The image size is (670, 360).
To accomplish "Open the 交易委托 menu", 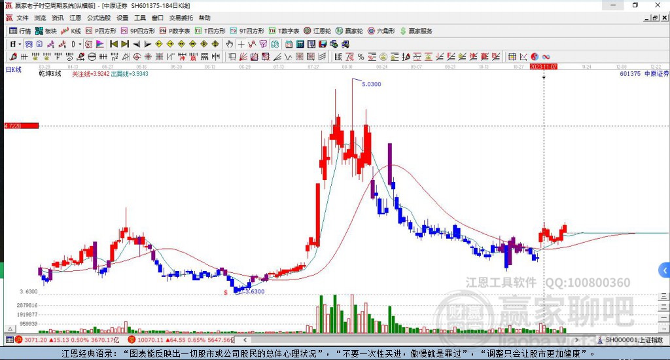I will (x=181, y=18).
